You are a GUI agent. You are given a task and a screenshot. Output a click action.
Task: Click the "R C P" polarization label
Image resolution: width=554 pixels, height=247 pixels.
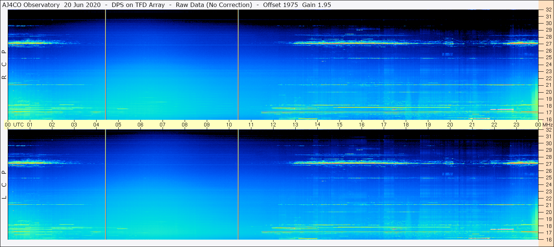tap(4, 65)
